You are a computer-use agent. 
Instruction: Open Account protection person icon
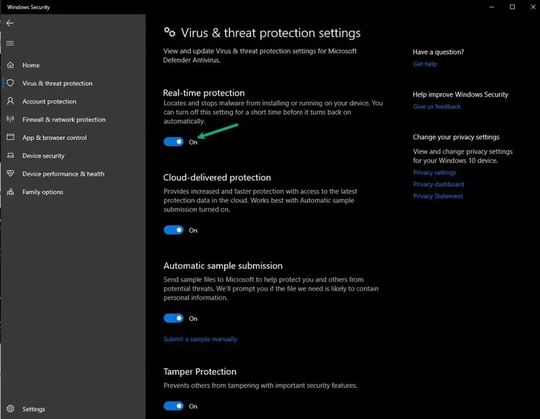(11, 101)
